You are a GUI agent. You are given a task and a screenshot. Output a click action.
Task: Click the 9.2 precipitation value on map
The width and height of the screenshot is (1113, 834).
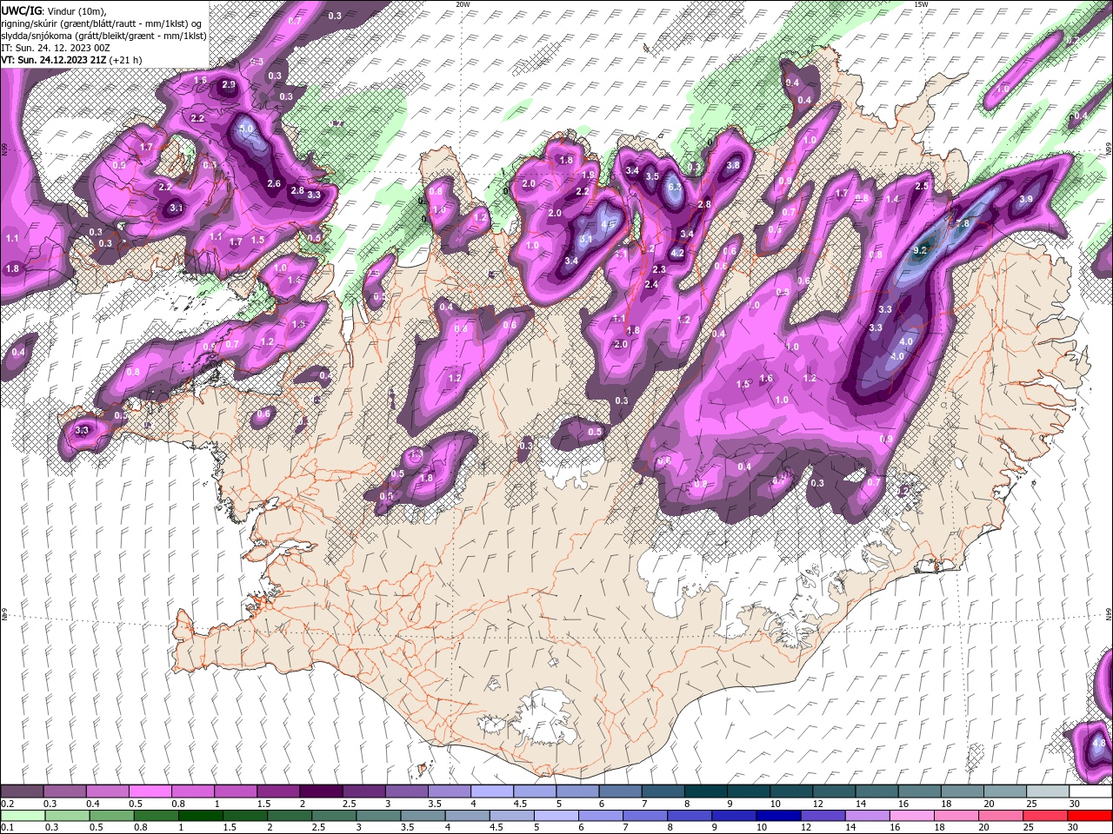pos(922,250)
